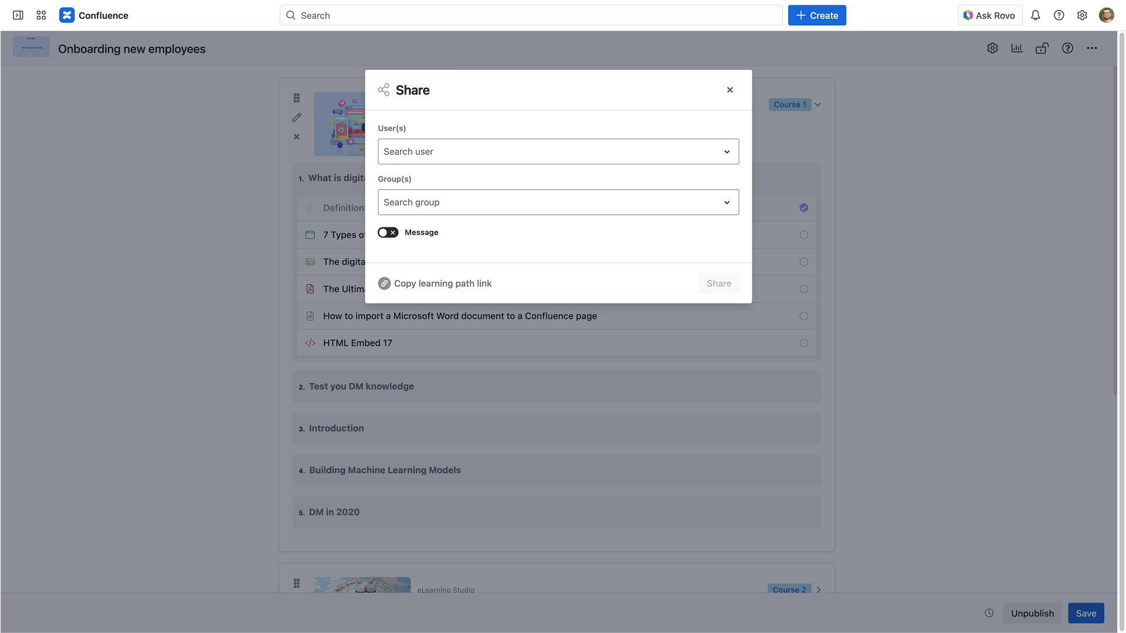Open the more actions ellipsis menu
1126x633 pixels.
1091,49
